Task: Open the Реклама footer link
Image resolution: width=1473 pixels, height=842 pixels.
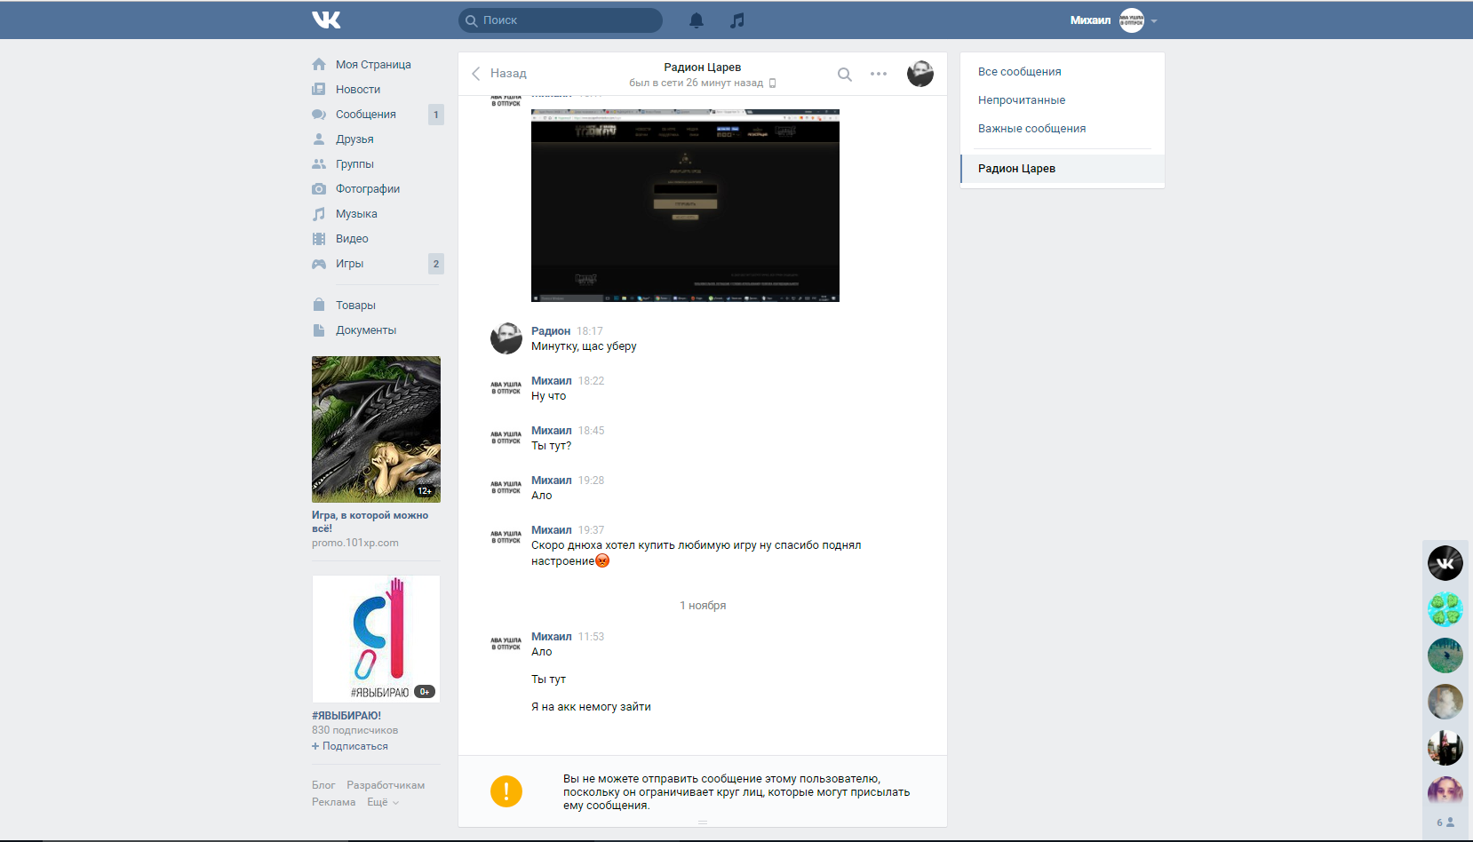Action: pos(333,802)
